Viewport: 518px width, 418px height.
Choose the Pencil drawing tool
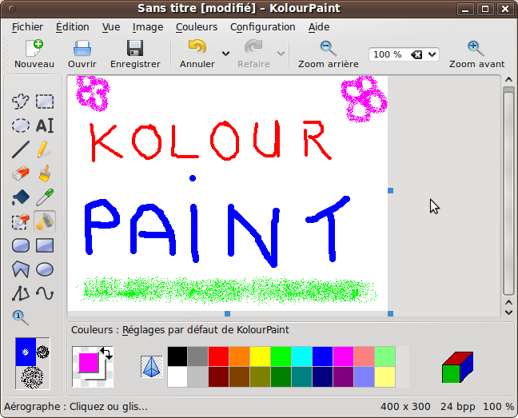click(45, 149)
